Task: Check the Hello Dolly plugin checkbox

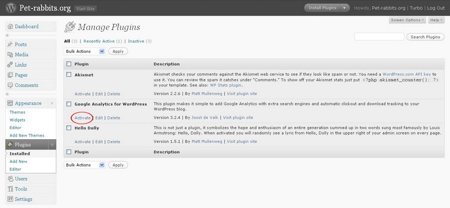Action: [69, 128]
